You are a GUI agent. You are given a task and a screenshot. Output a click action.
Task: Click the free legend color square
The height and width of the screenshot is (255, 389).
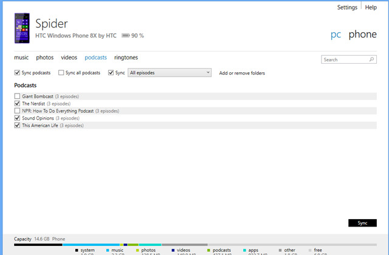click(310, 250)
